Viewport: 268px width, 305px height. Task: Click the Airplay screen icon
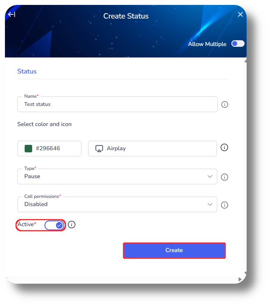click(99, 149)
